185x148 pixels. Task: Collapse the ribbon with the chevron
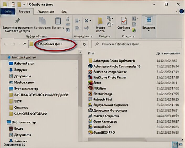point(177,12)
